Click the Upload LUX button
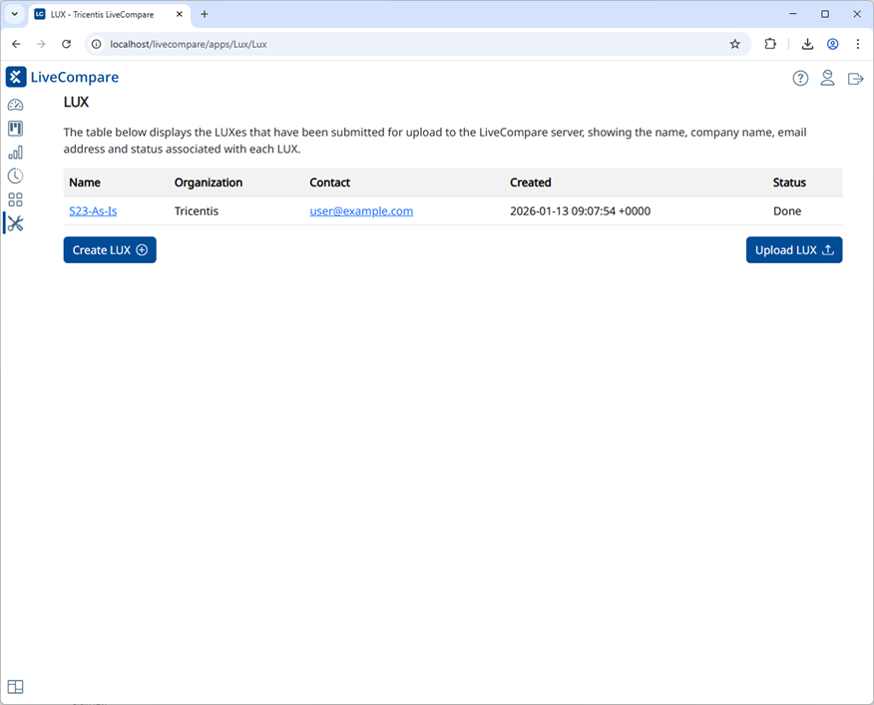Viewport: 874px width, 705px height. (x=794, y=250)
